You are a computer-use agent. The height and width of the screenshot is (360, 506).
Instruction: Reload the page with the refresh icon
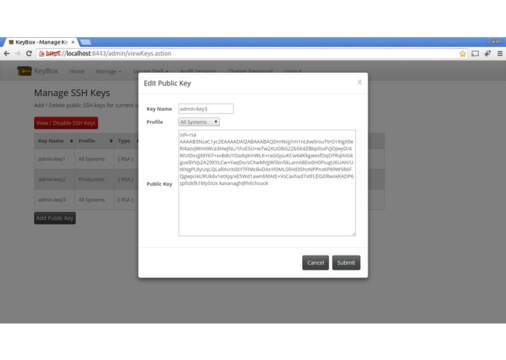click(29, 54)
